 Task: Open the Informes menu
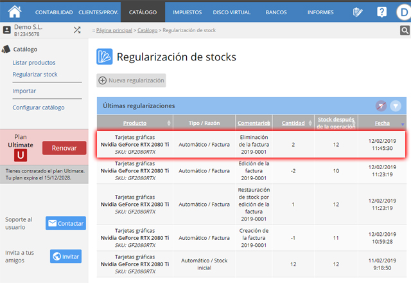pos(320,12)
